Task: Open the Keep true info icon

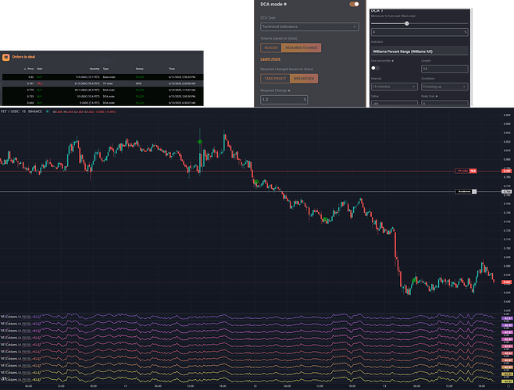Action: click(437, 96)
